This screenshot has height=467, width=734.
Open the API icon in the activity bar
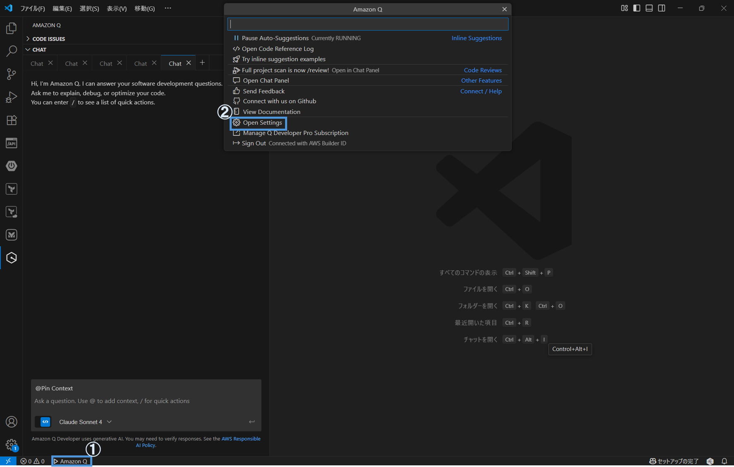tap(12, 143)
